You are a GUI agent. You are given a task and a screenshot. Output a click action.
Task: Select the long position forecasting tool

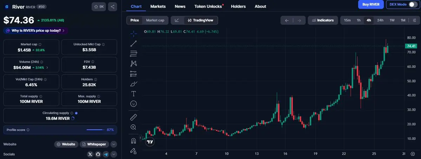(x=133, y=74)
